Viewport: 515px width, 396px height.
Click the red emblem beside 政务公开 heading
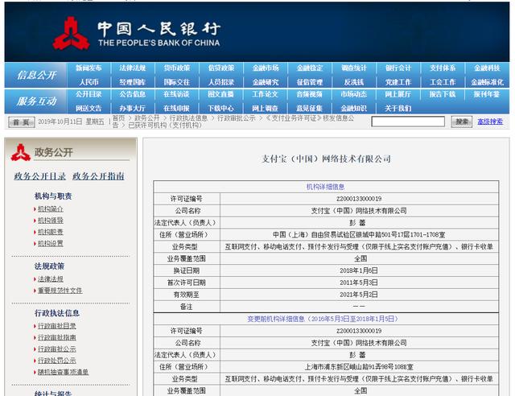coord(21,152)
